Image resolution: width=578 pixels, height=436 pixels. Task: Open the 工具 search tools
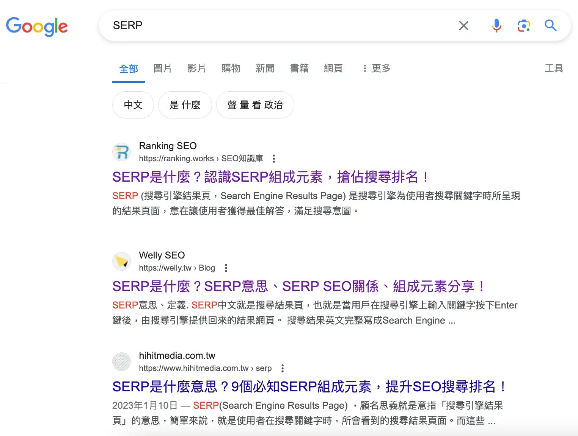pyautogui.click(x=554, y=69)
